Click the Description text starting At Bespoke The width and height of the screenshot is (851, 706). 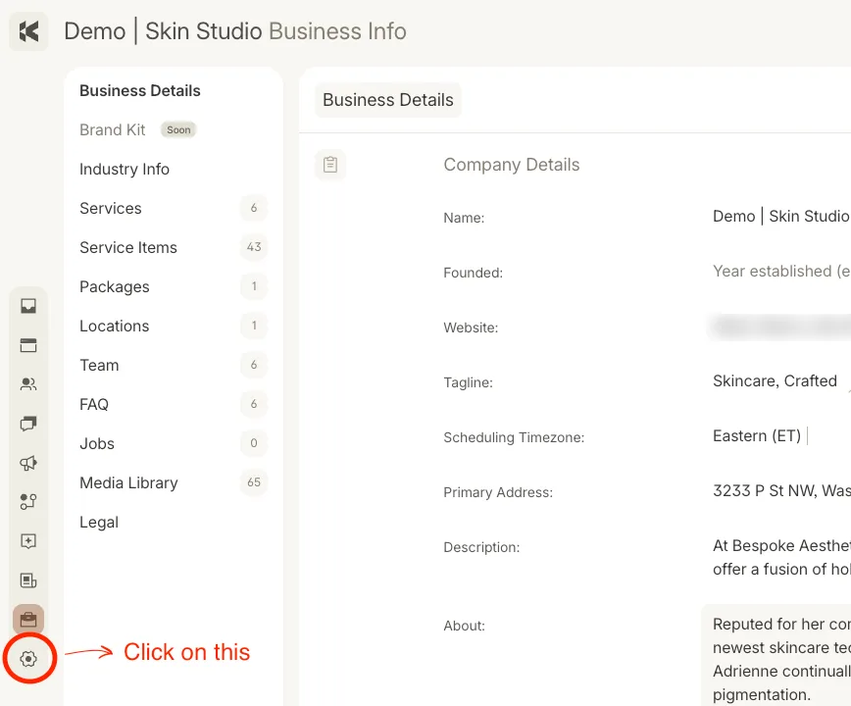tap(781, 557)
